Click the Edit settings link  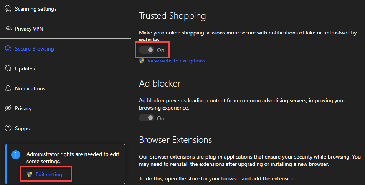click(x=50, y=175)
